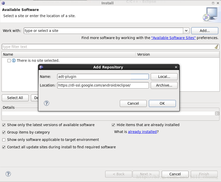Click the Select All button

click(15, 98)
